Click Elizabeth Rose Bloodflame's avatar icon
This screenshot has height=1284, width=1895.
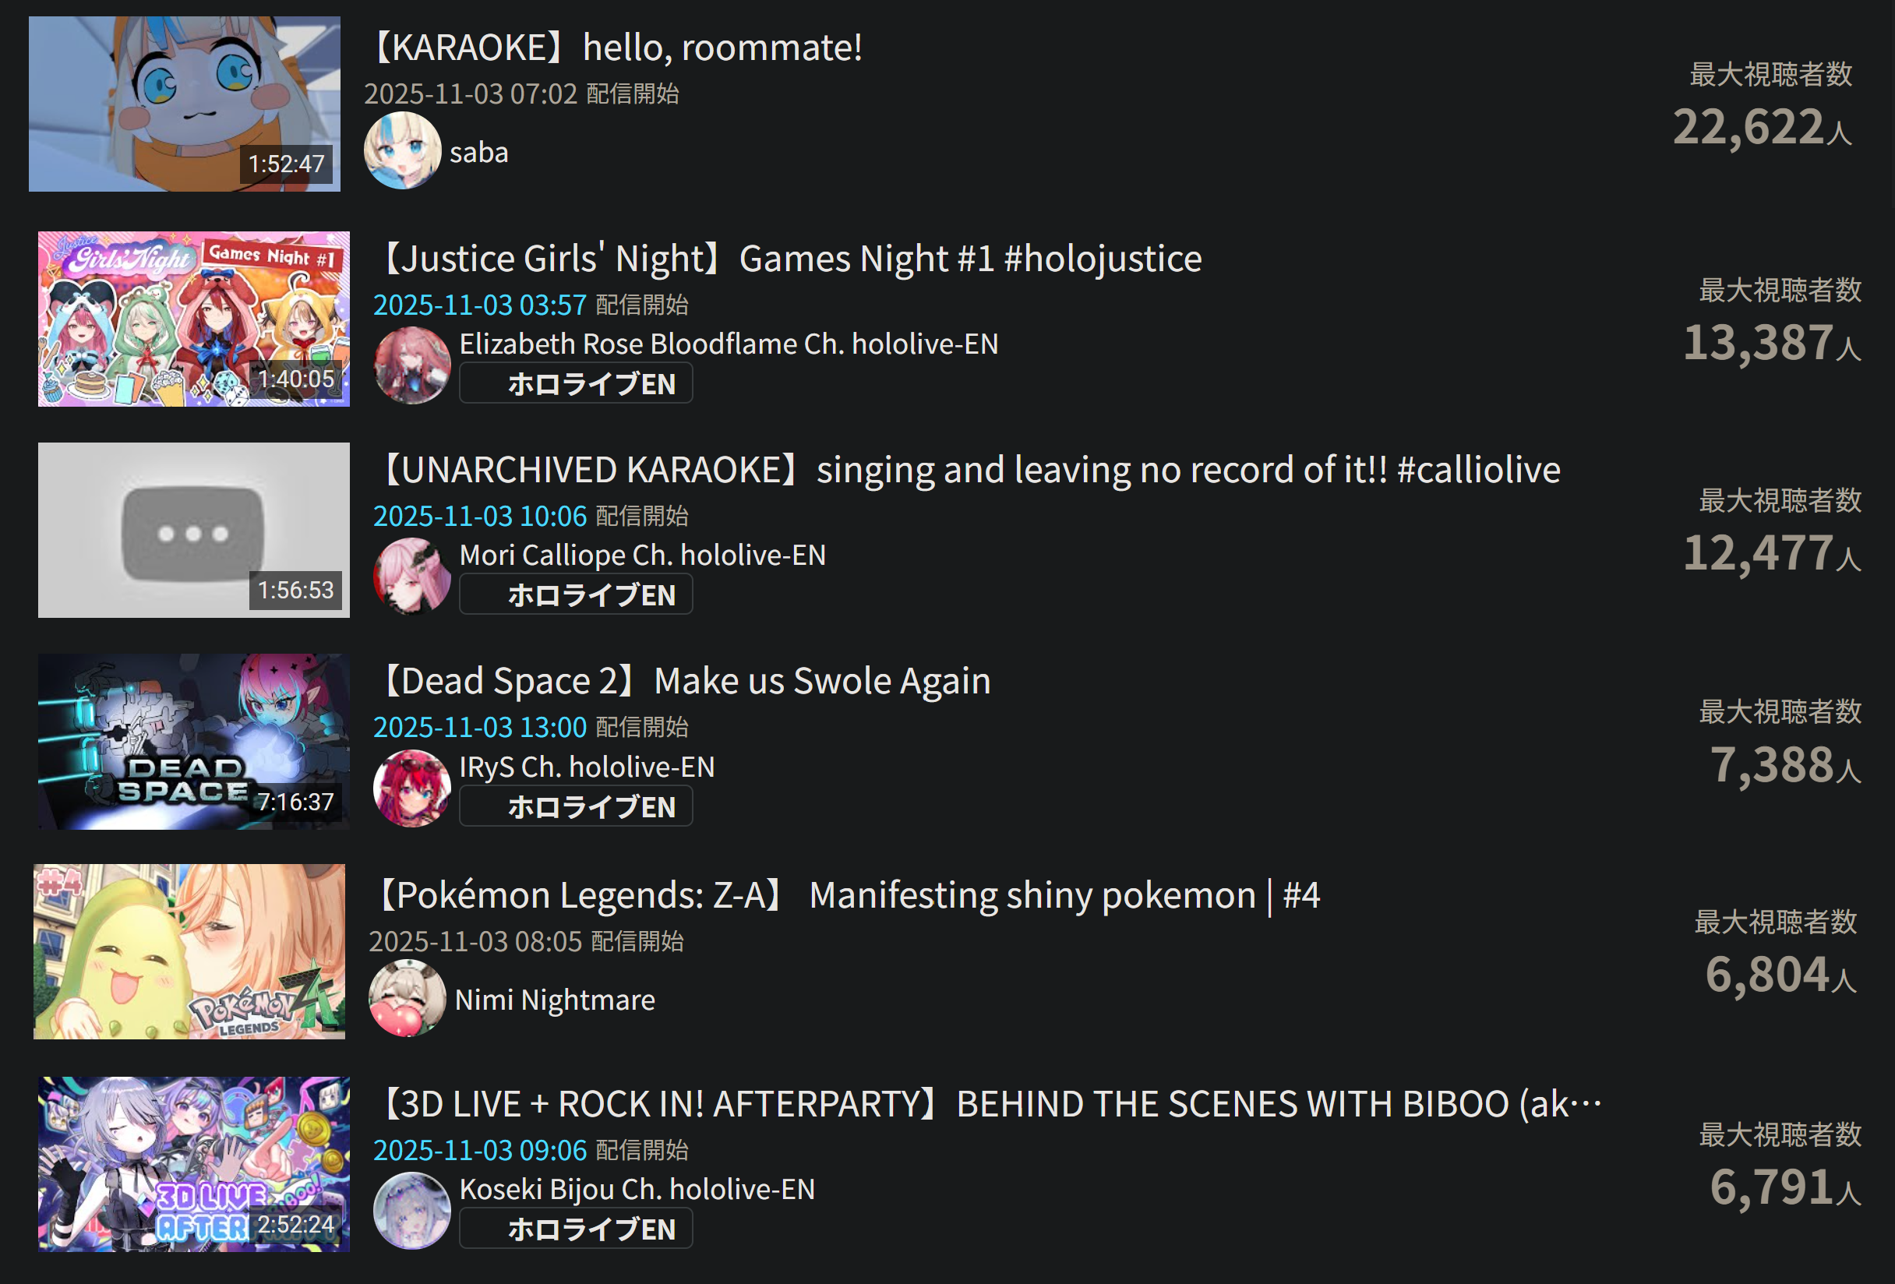(x=411, y=365)
